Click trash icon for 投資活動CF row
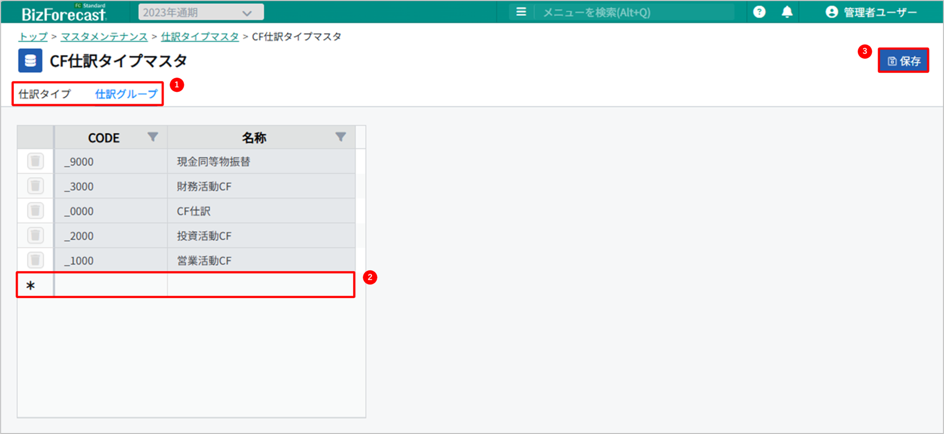Viewport: 944px width, 434px height. click(35, 236)
